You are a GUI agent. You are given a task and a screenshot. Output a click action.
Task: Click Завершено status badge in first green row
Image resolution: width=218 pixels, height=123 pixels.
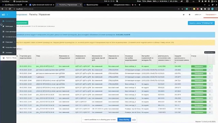199,66
